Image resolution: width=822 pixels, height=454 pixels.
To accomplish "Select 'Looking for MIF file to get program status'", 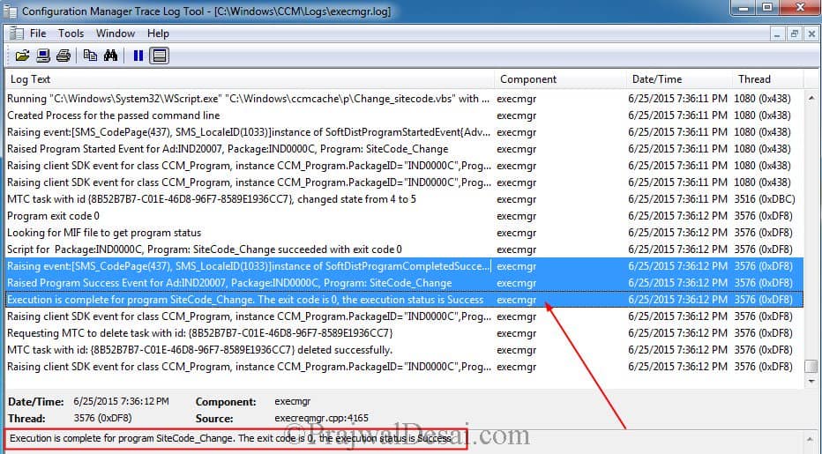I will pos(404,233).
